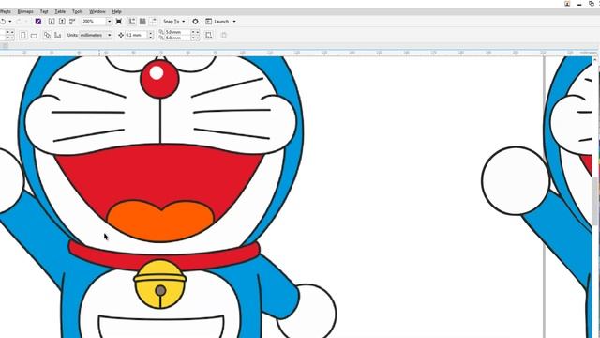Click the Launch application icon
The width and height of the screenshot is (600, 338).
[x=208, y=22]
